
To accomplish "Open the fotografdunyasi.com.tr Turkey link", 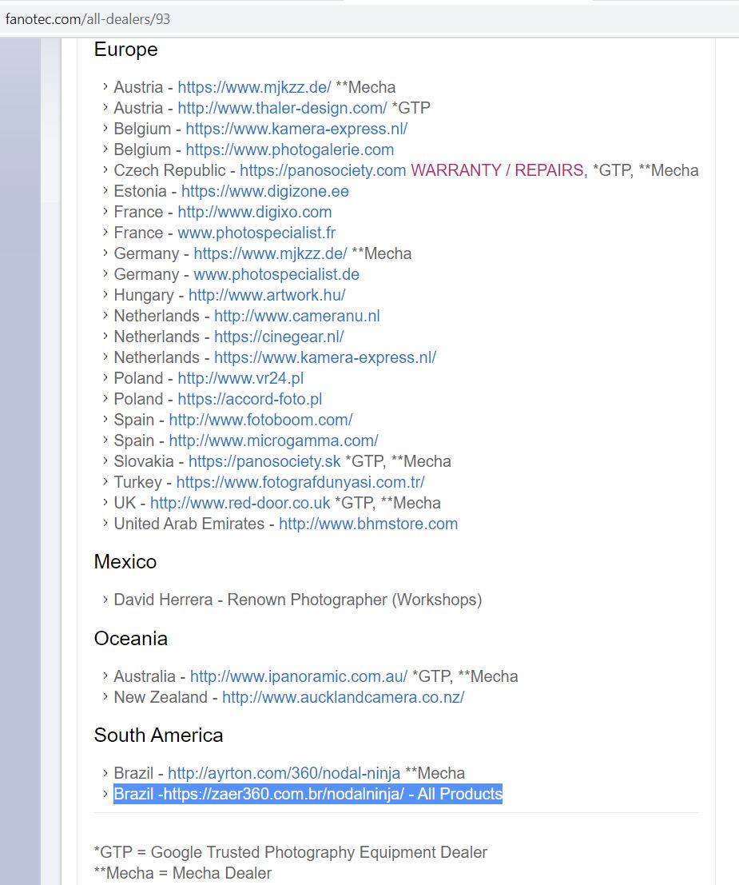I will click(x=300, y=483).
